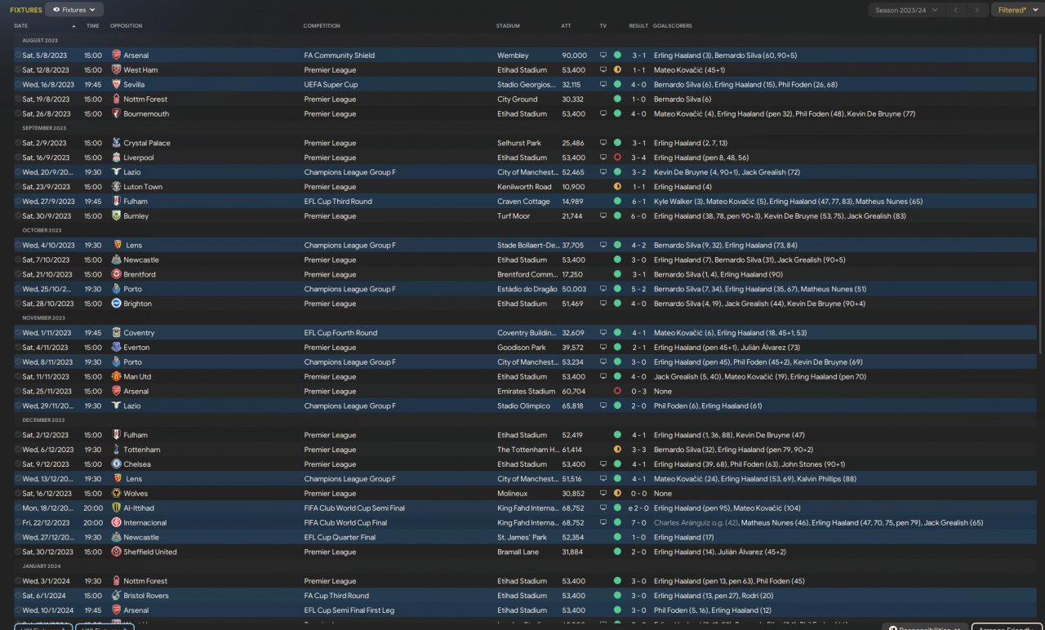1045x630 pixels.
Task: Click the played tick icon in the Bristol Rovers row
Action: [18, 596]
